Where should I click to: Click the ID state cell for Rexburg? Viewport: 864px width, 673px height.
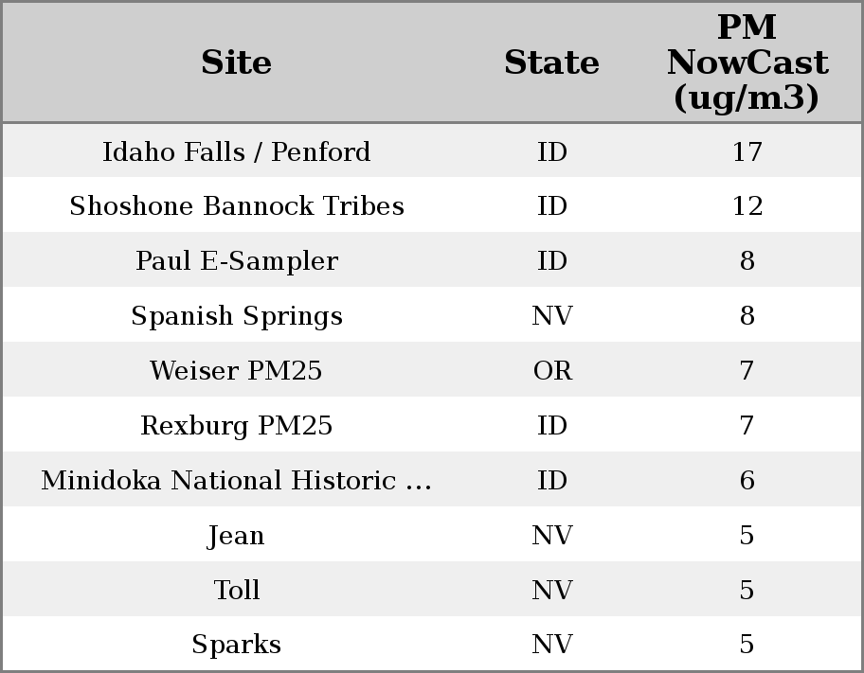click(x=552, y=426)
